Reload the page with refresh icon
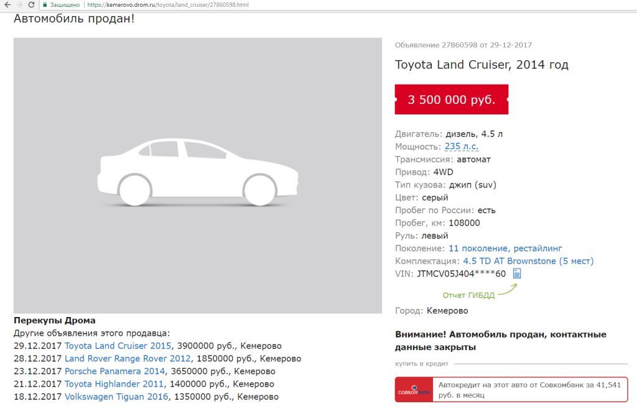The height and width of the screenshot is (409, 637). pyautogui.click(x=31, y=5)
